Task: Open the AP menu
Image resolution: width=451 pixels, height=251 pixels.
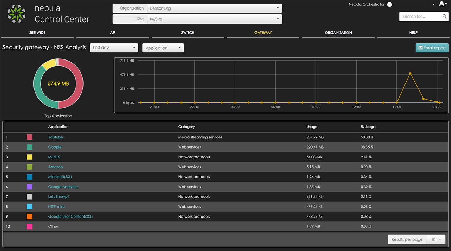Action: pyautogui.click(x=112, y=33)
